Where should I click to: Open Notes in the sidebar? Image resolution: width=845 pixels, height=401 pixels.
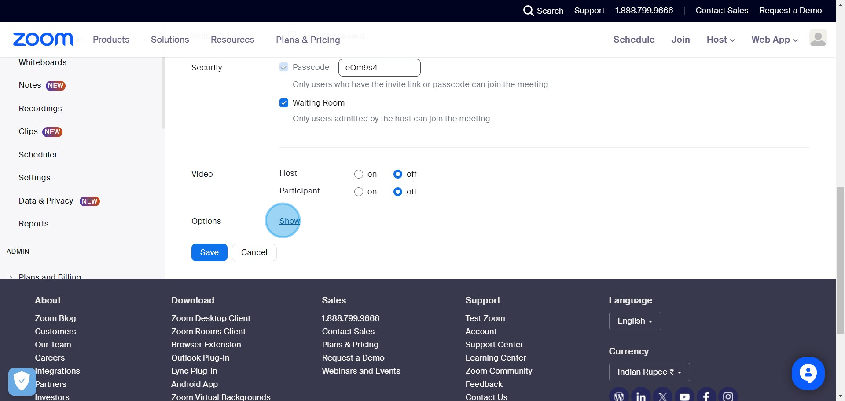click(30, 85)
